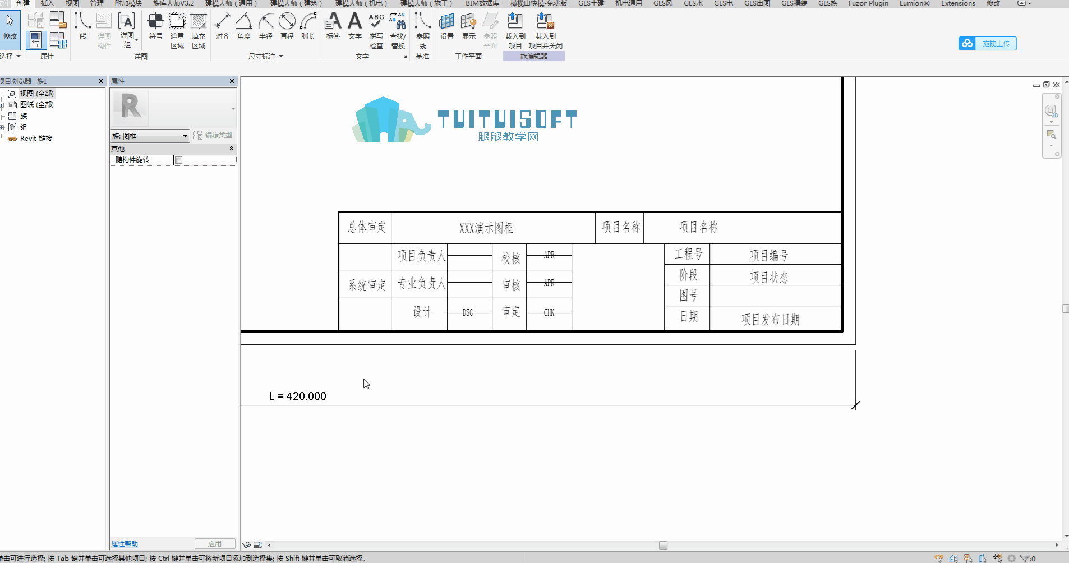Open the 选择 dropdown in ribbon
Viewport: 1069px width, 563px height.
pos(10,56)
